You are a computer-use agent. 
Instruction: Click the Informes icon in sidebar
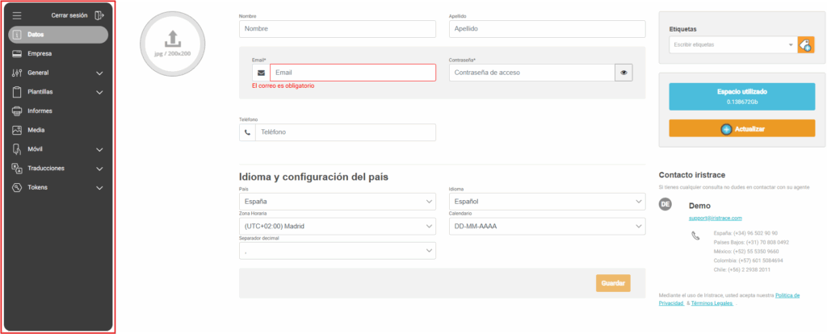(x=17, y=111)
